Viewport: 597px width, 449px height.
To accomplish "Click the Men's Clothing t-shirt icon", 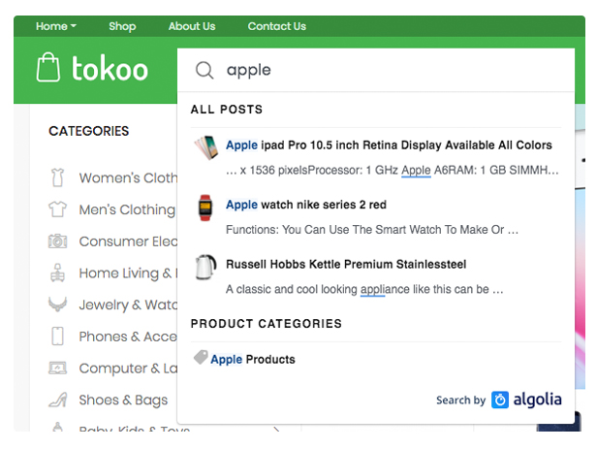I will point(58,209).
